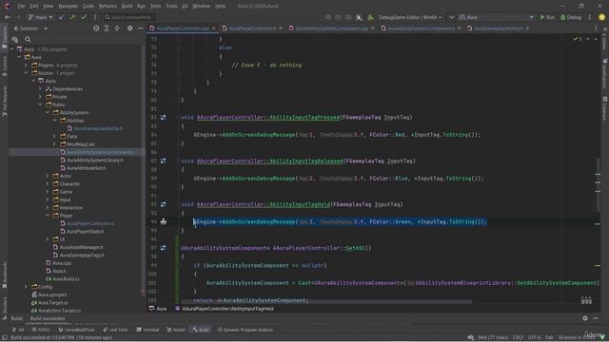609x342 pixels.
Task: Expand the Interaction folder
Action: (x=48, y=207)
